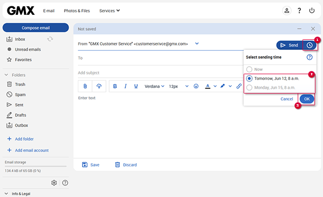Screen dimensions: 323x197
Task: Expand the Info & Legal section
Action: click(6, 194)
